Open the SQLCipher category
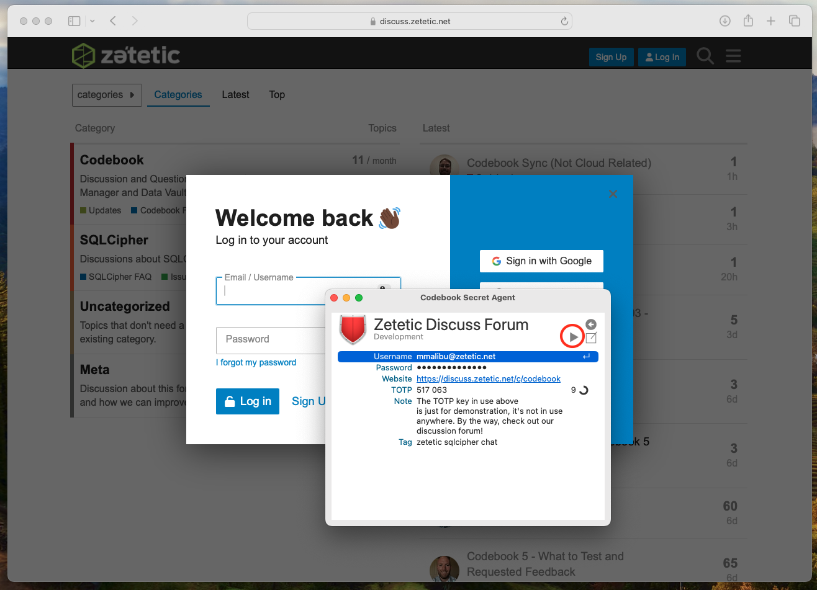 (114, 240)
